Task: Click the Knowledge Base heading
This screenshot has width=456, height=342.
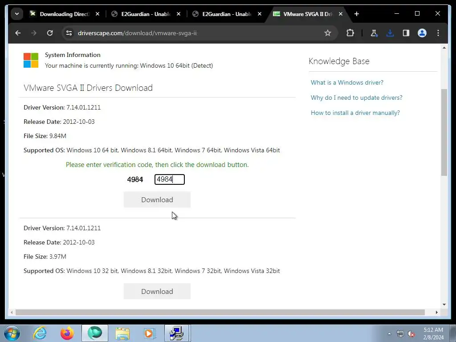Action: click(x=339, y=61)
